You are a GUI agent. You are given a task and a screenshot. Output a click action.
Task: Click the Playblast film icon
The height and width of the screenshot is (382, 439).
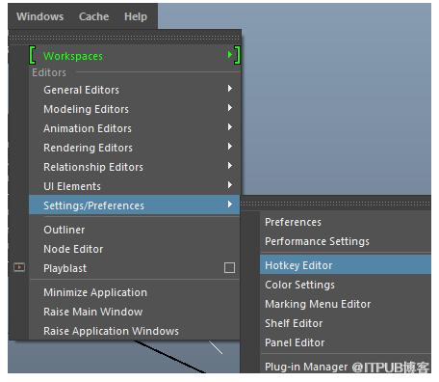(x=19, y=267)
